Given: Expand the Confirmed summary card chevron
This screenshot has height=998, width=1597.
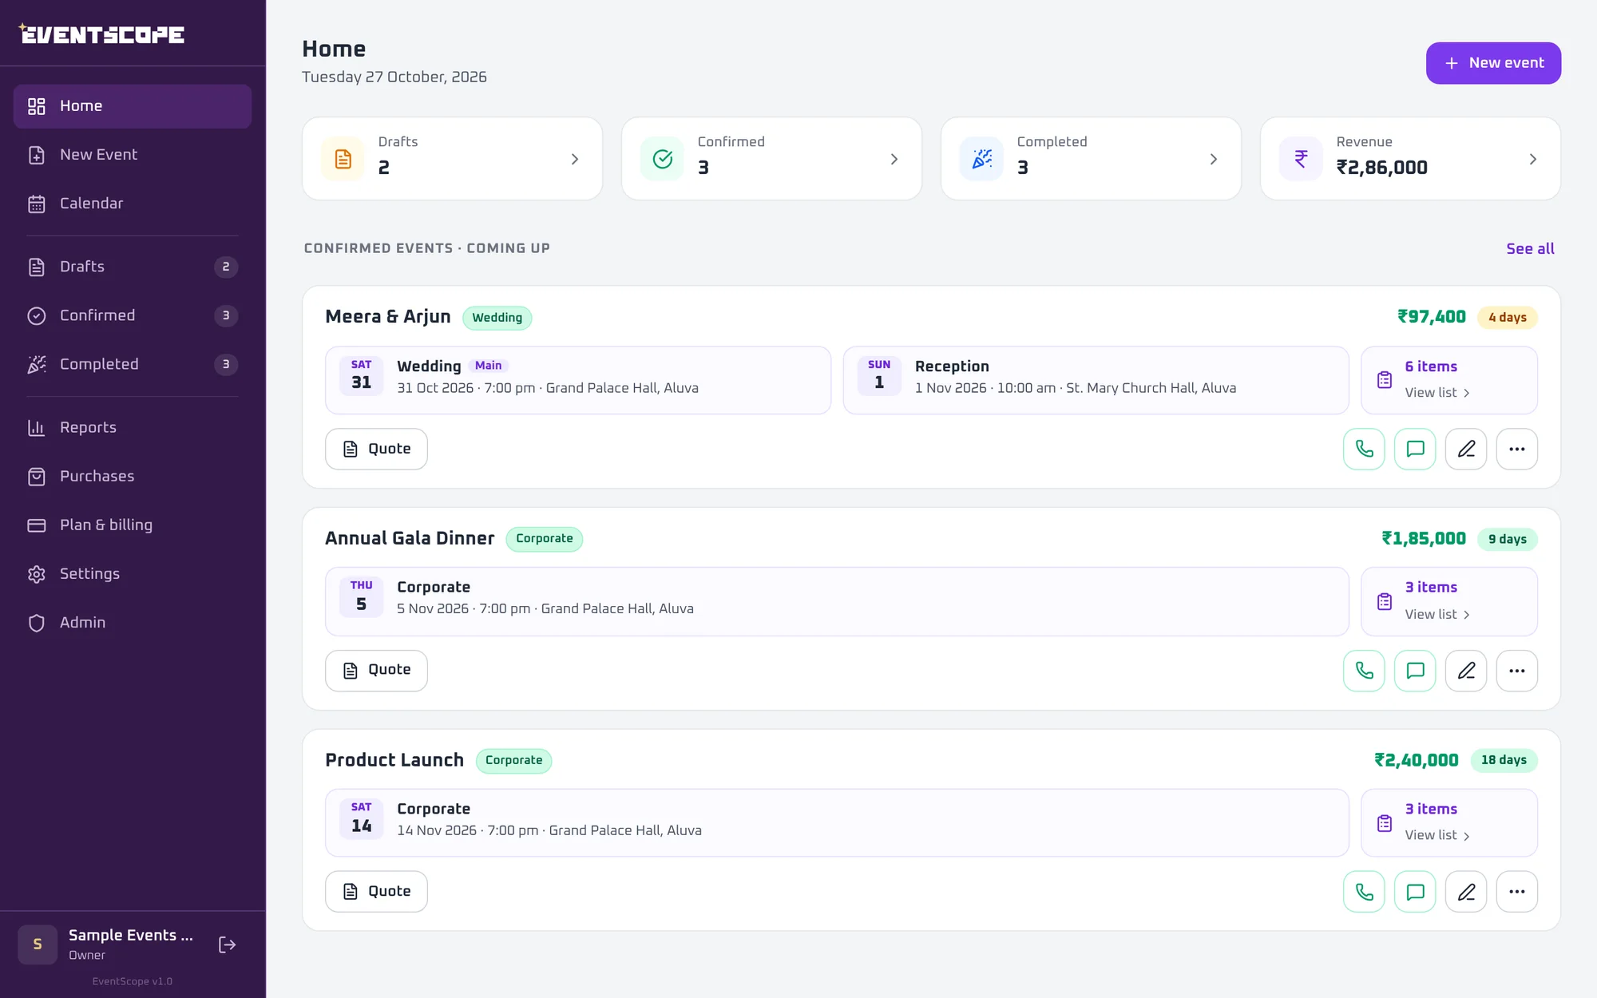Looking at the screenshot, I should (894, 159).
